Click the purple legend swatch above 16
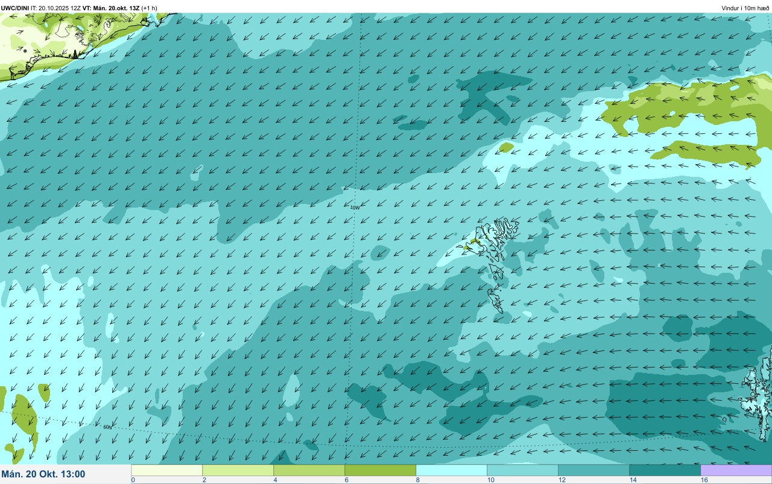The height and width of the screenshot is (484, 772). [x=736, y=470]
